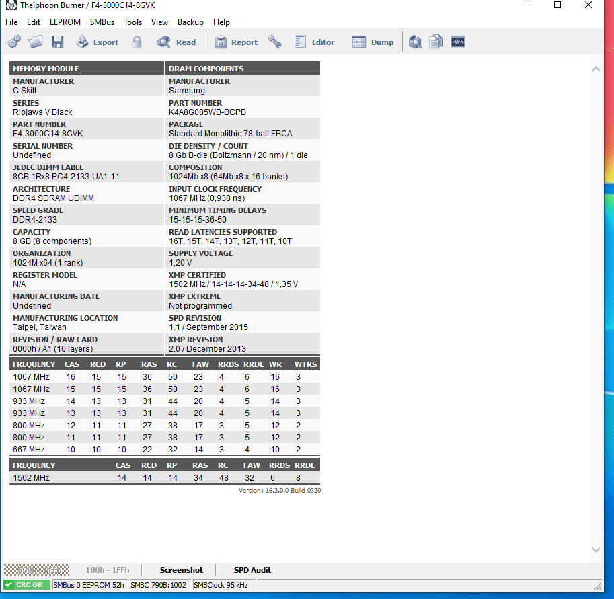Click the Thaiphoon Burner title bar app icon
This screenshot has width=614, height=599.
coord(11,5)
